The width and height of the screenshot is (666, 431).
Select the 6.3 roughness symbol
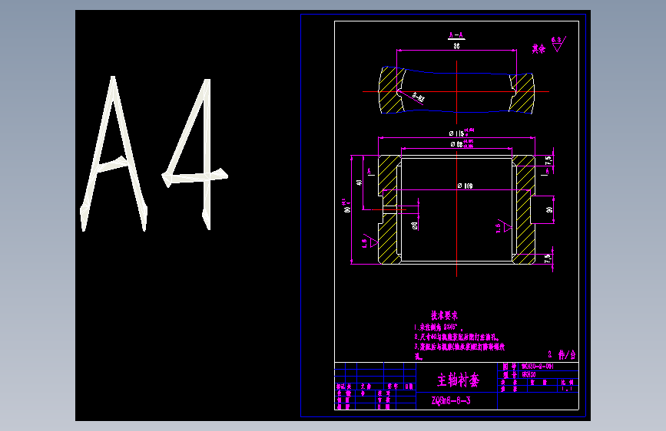558,44
